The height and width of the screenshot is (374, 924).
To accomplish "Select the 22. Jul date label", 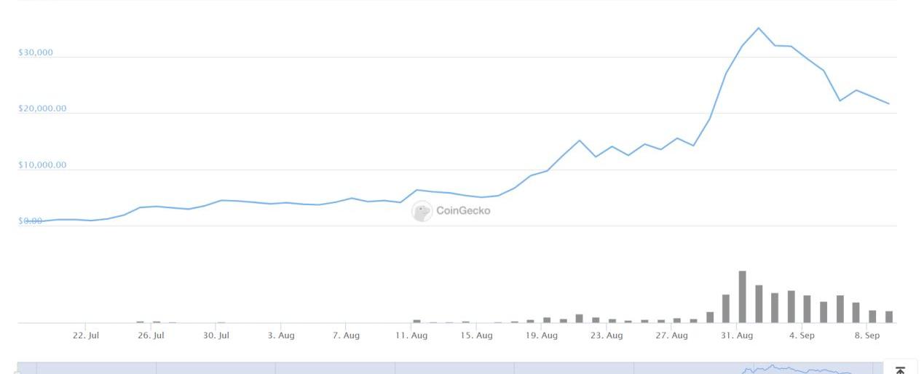I will pos(86,335).
